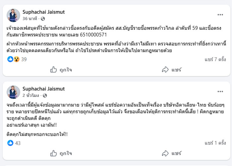Image resolution: width=232 pixels, height=166 pixels.
Task: Open the options menu on the 36-minute-old post
Action: click(x=220, y=15)
